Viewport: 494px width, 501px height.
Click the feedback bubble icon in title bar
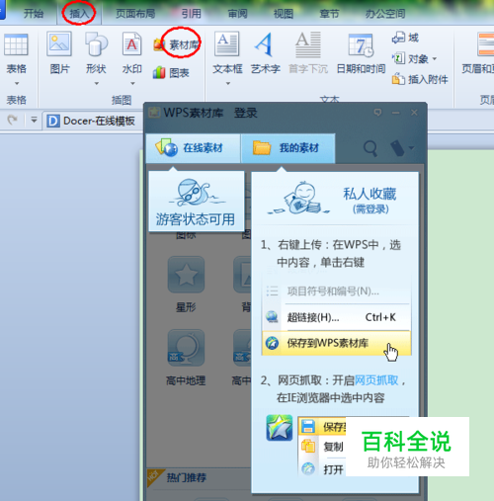pos(377,113)
